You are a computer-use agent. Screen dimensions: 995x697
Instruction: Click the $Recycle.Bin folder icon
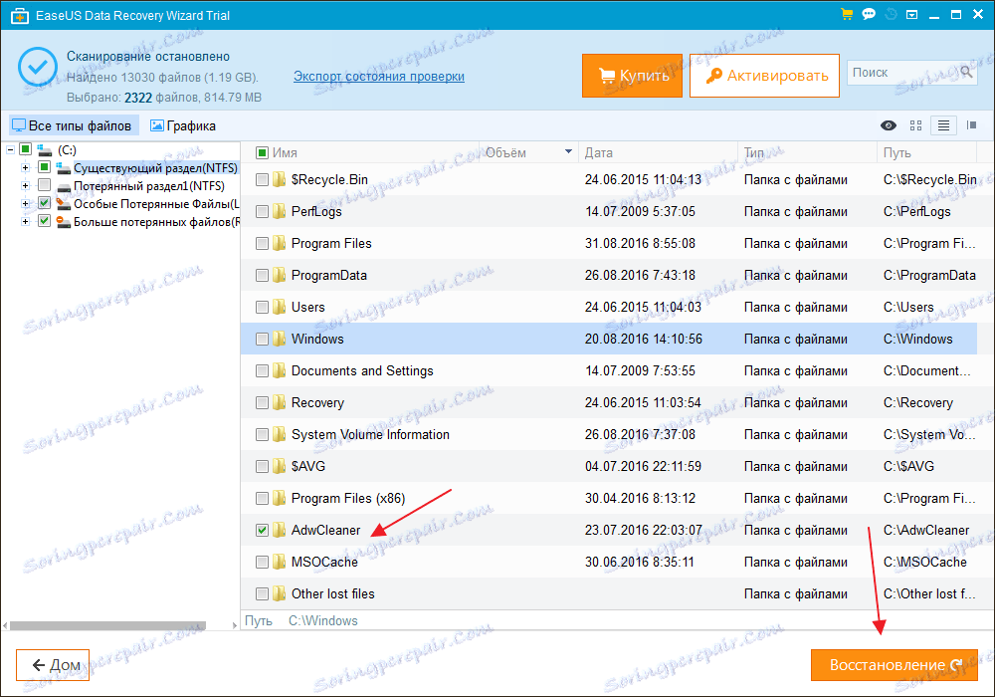click(280, 179)
